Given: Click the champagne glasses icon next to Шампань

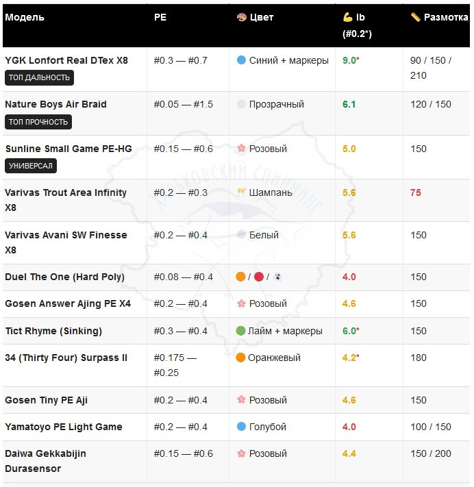Looking at the screenshot, I should click(241, 192).
